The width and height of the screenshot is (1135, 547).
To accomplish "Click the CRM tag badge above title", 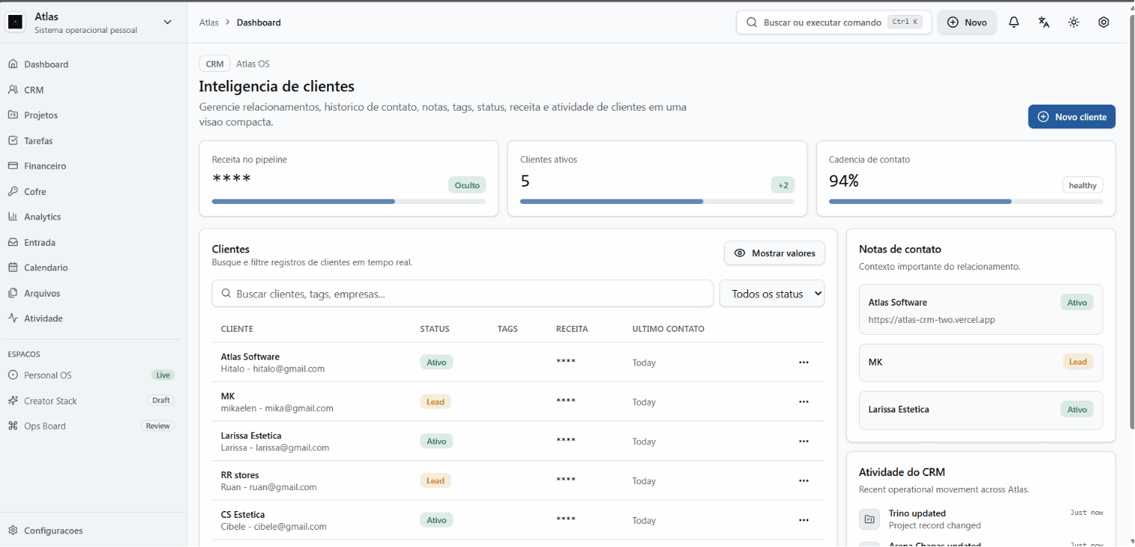I will point(215,64).
